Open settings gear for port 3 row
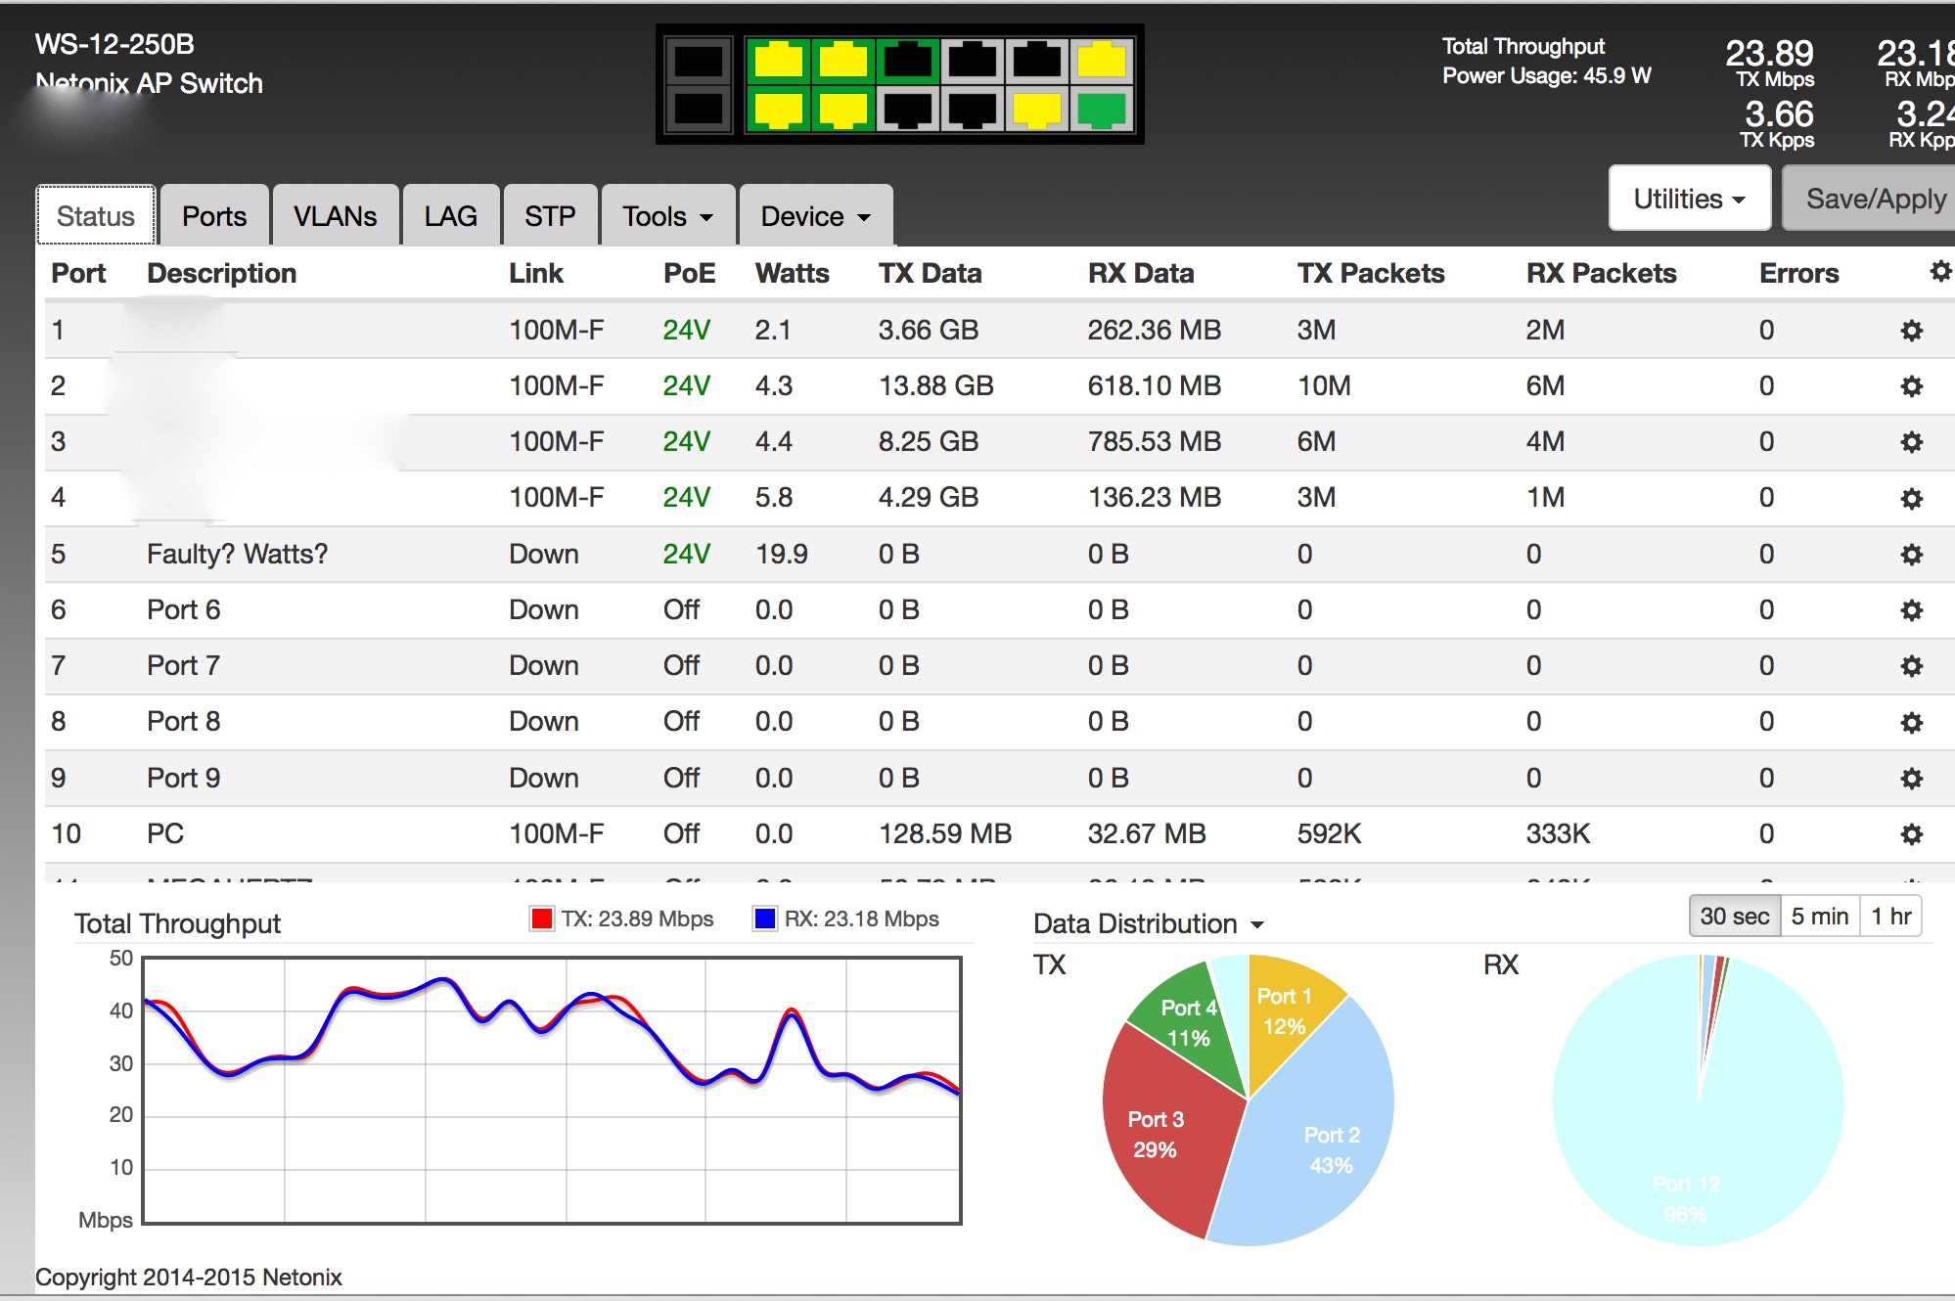 point(1912,442)
